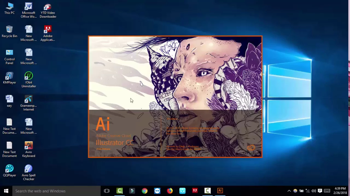Open the This PC desktop icon
Viewport: 350px width, 196px height.
pos(9,9)
